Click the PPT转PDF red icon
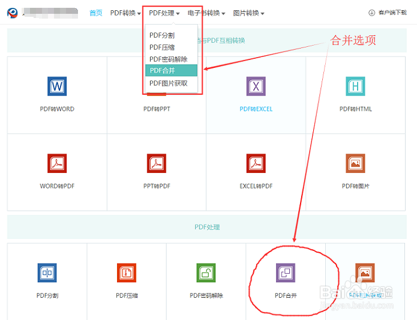Viewport: 417px width, 320px height. pos(157,163)
